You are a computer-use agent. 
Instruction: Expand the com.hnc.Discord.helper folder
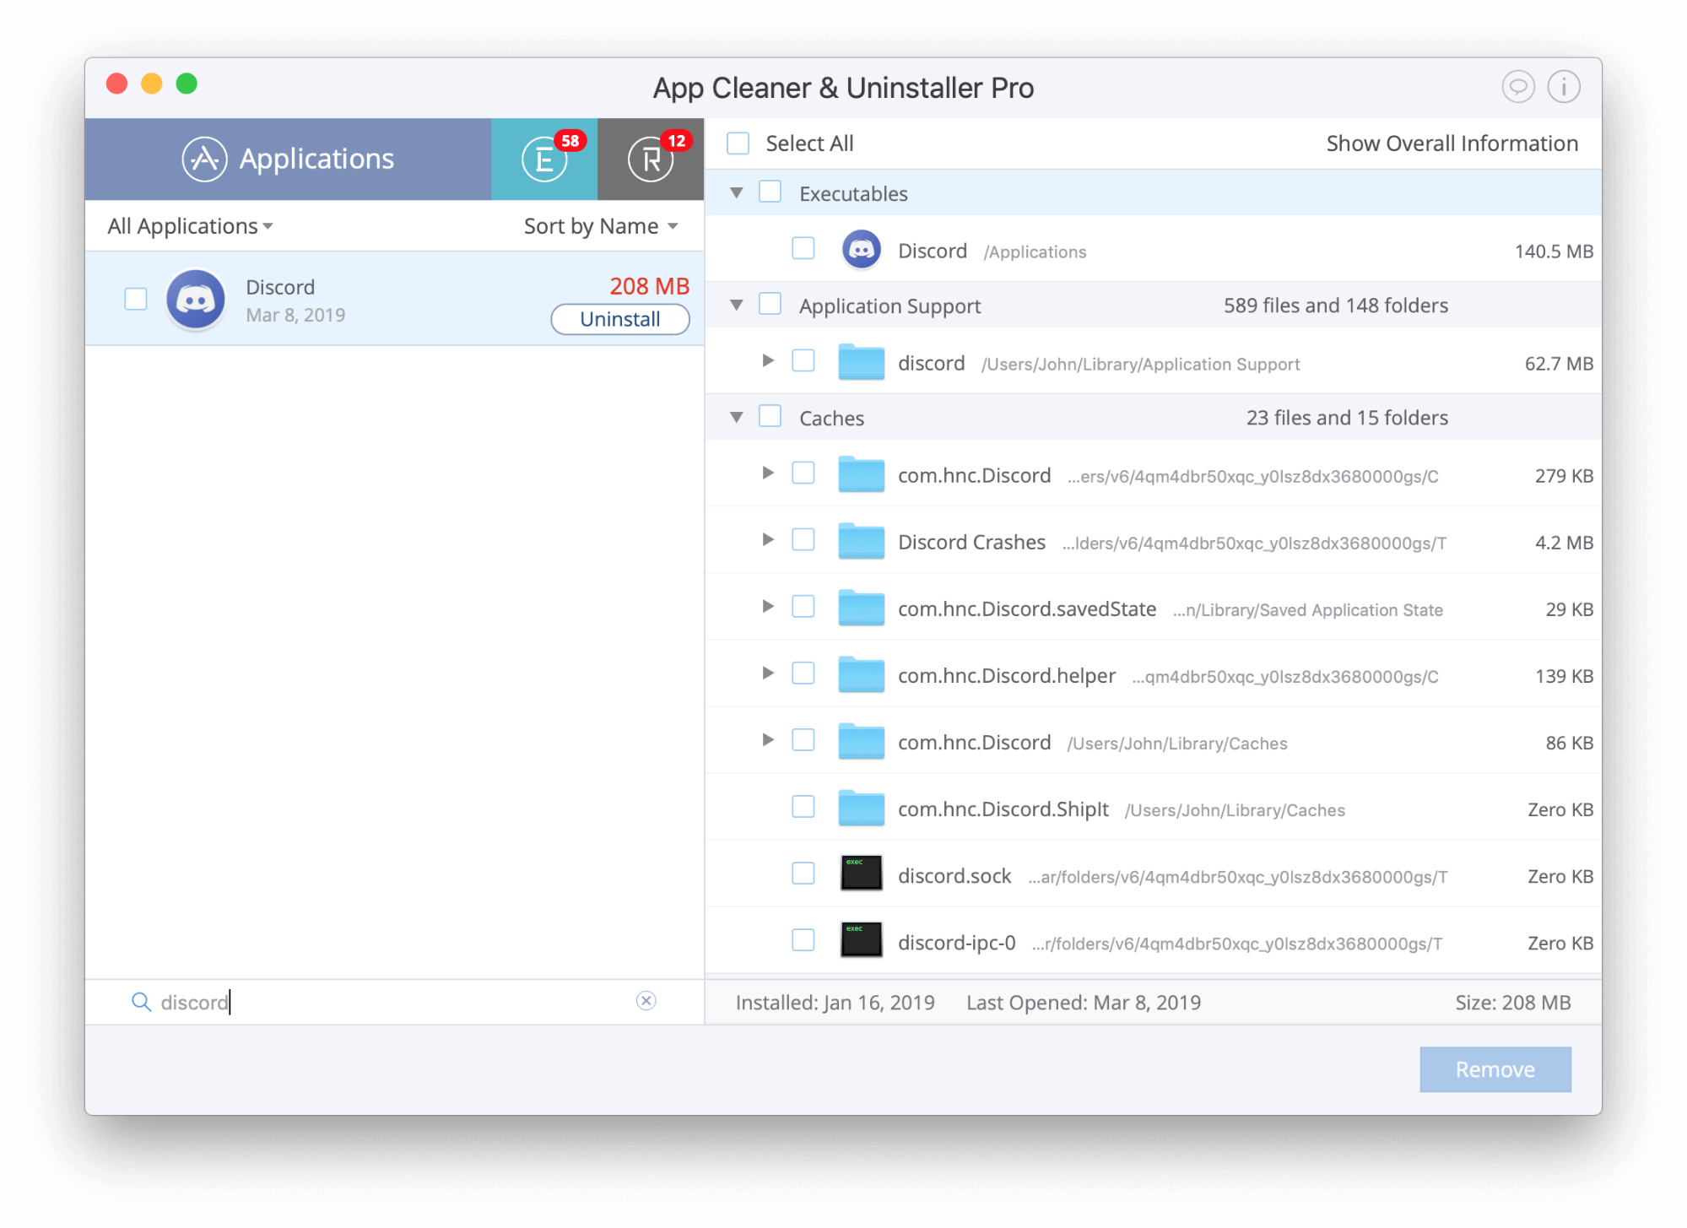click(x=765, y=675)
